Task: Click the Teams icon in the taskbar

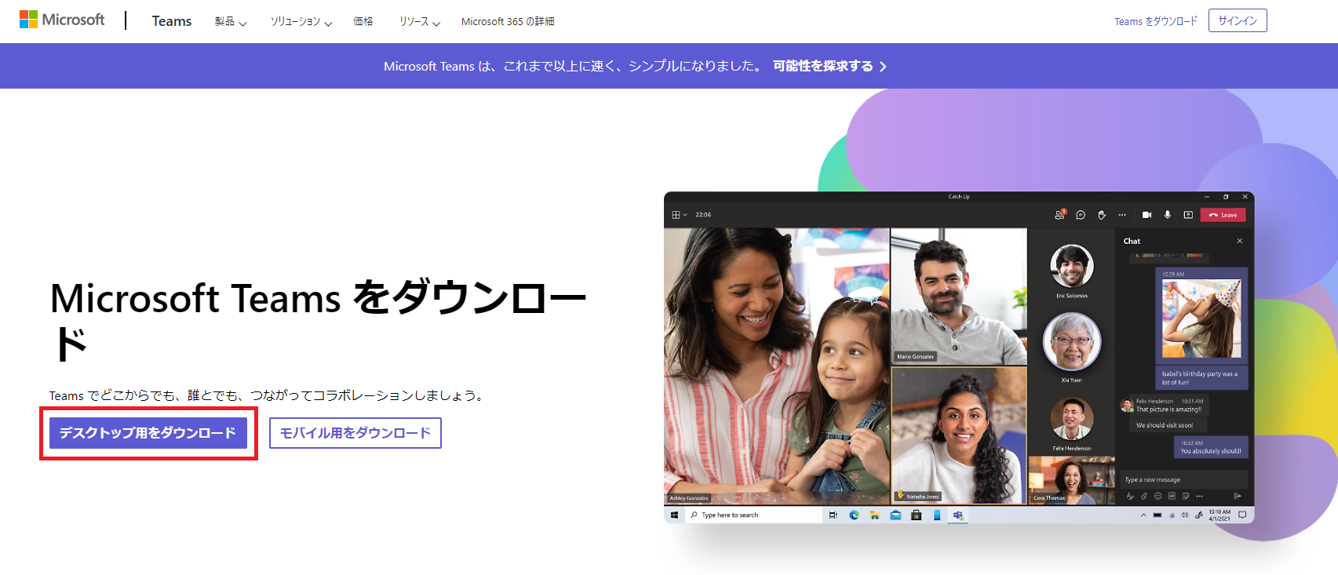Action: pyautogui.click(x=958, y=515)
